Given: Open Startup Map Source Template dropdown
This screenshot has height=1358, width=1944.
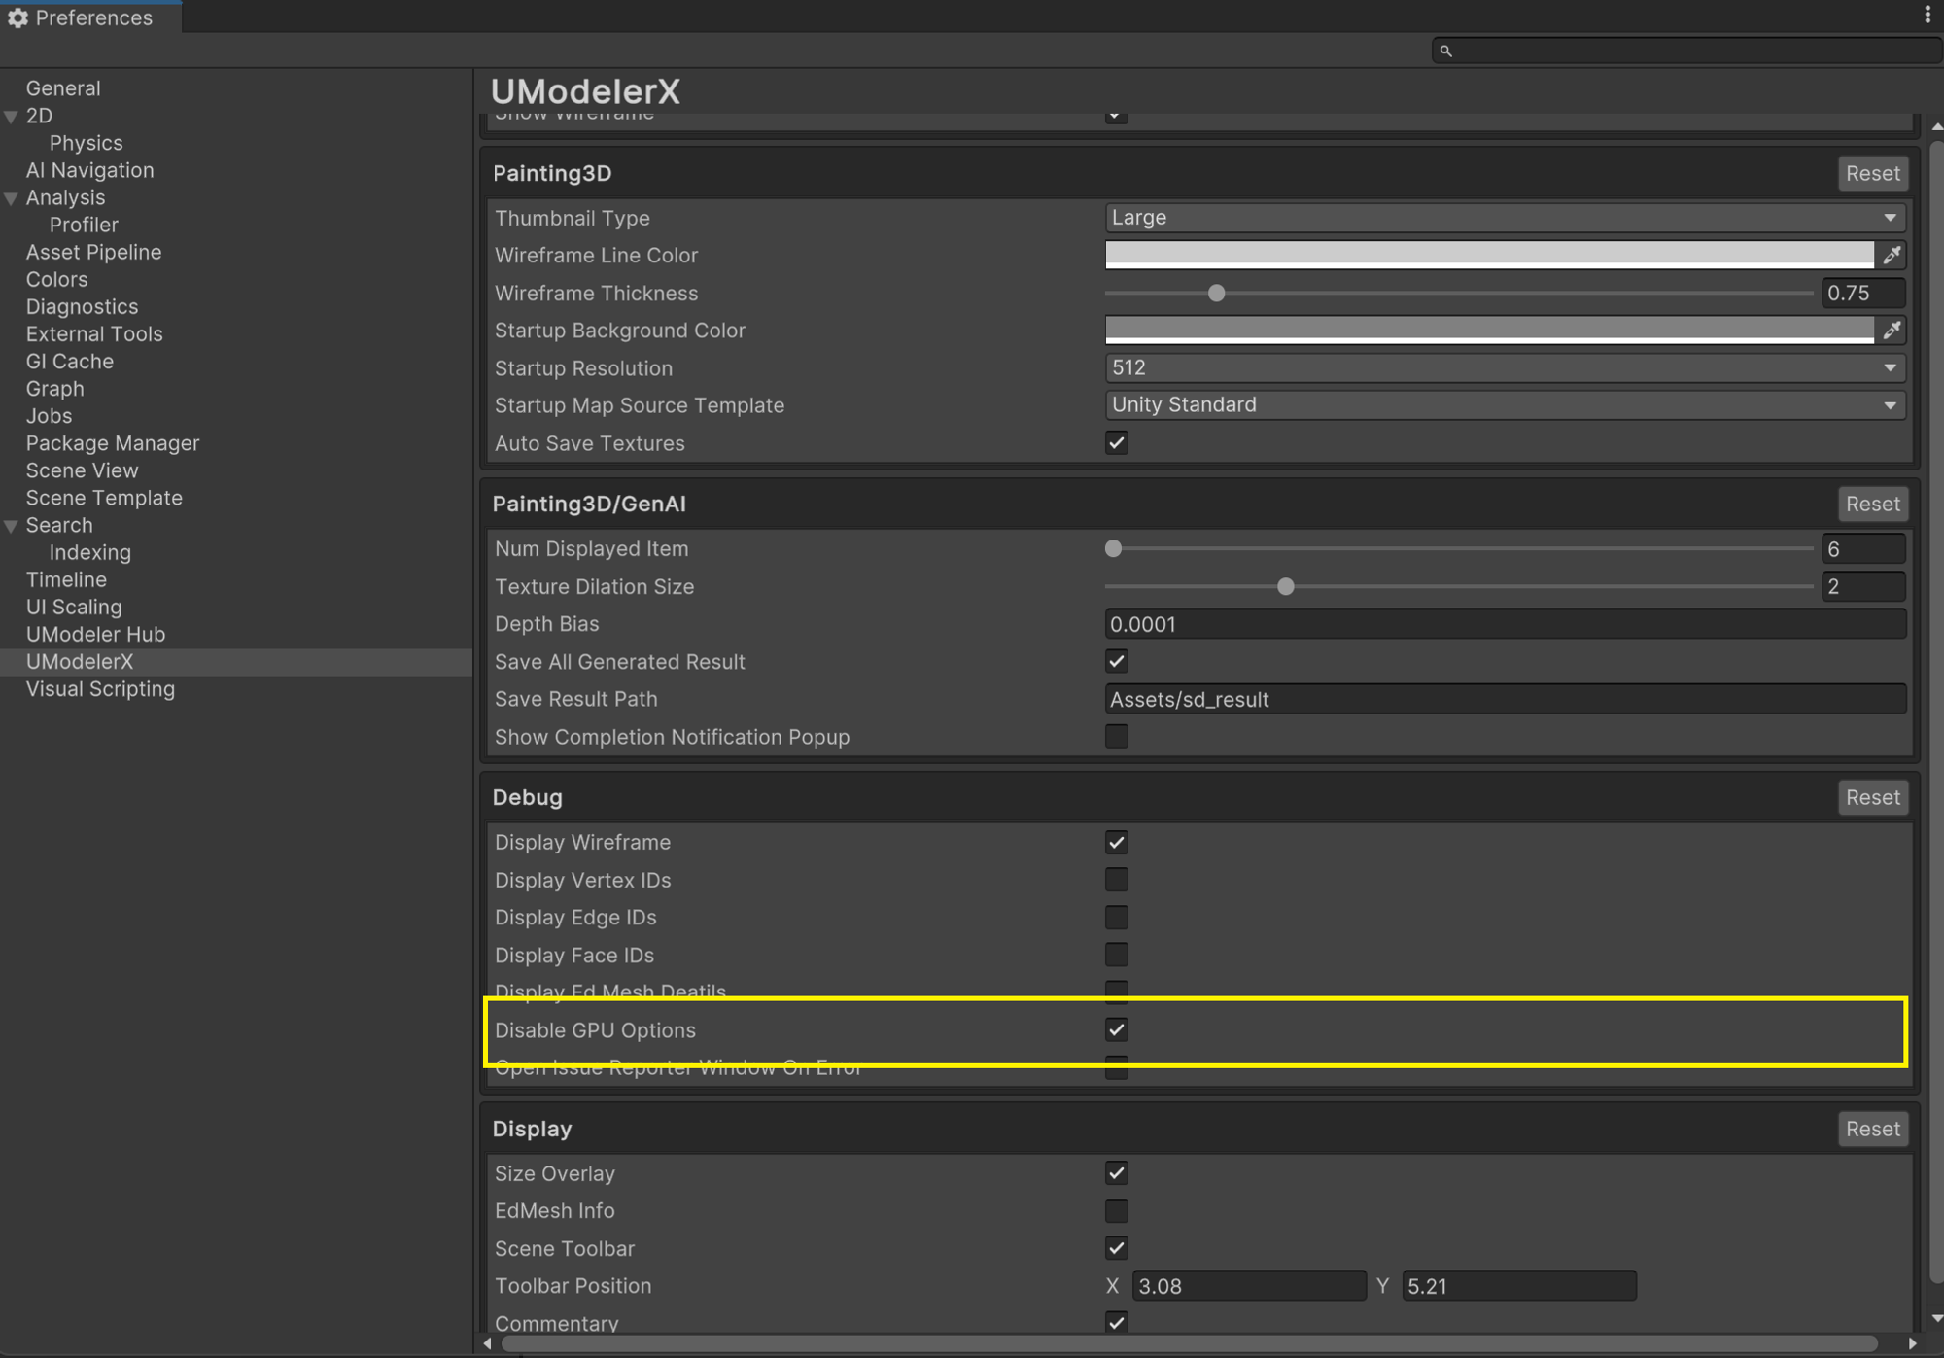Looking at the screenshot, I should (x=1505, y=405).
